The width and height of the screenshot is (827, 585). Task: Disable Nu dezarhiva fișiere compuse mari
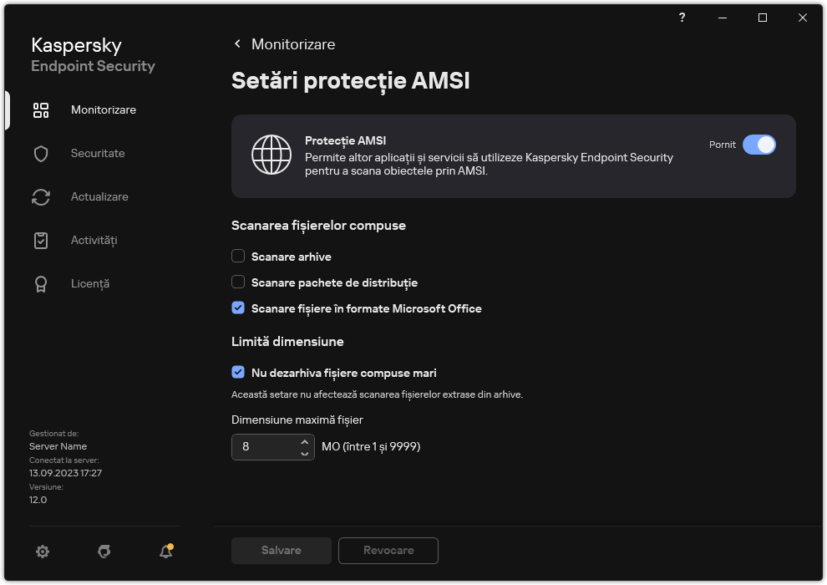click(238, 373)
